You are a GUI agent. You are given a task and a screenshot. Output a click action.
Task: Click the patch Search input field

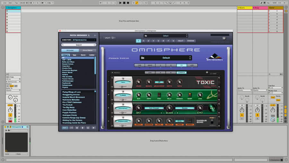click(79, 45)
